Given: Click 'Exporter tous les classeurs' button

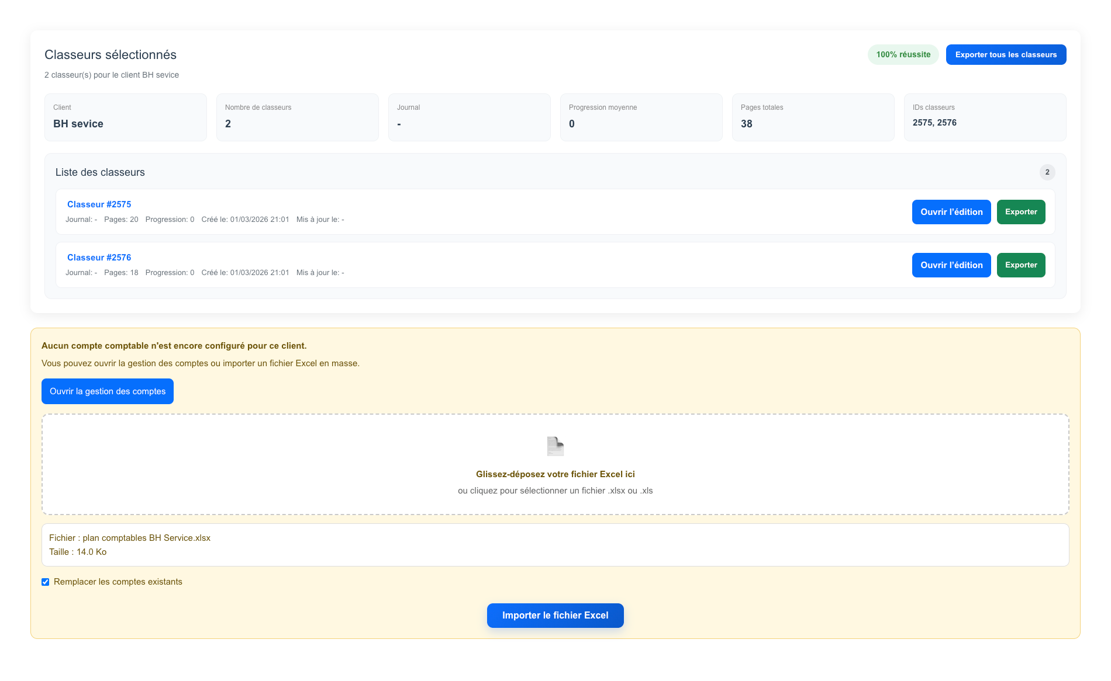Looking at the screenshot, I should coord(1006,55).
